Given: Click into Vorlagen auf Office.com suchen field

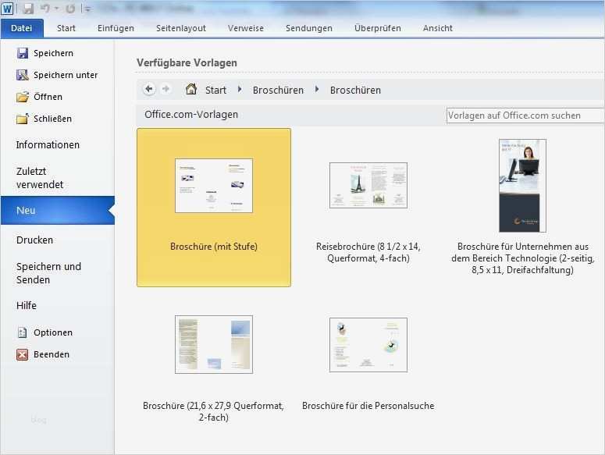Looking at the screenshot, I should pos(525,116).
